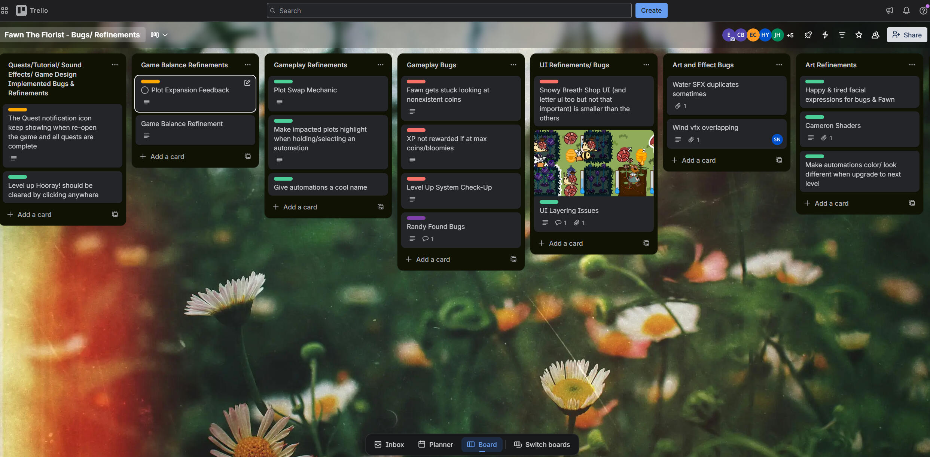Open Gameplay Bugs list actions menu
Screen dimensions: 930x457
click(x=513, y=65)
